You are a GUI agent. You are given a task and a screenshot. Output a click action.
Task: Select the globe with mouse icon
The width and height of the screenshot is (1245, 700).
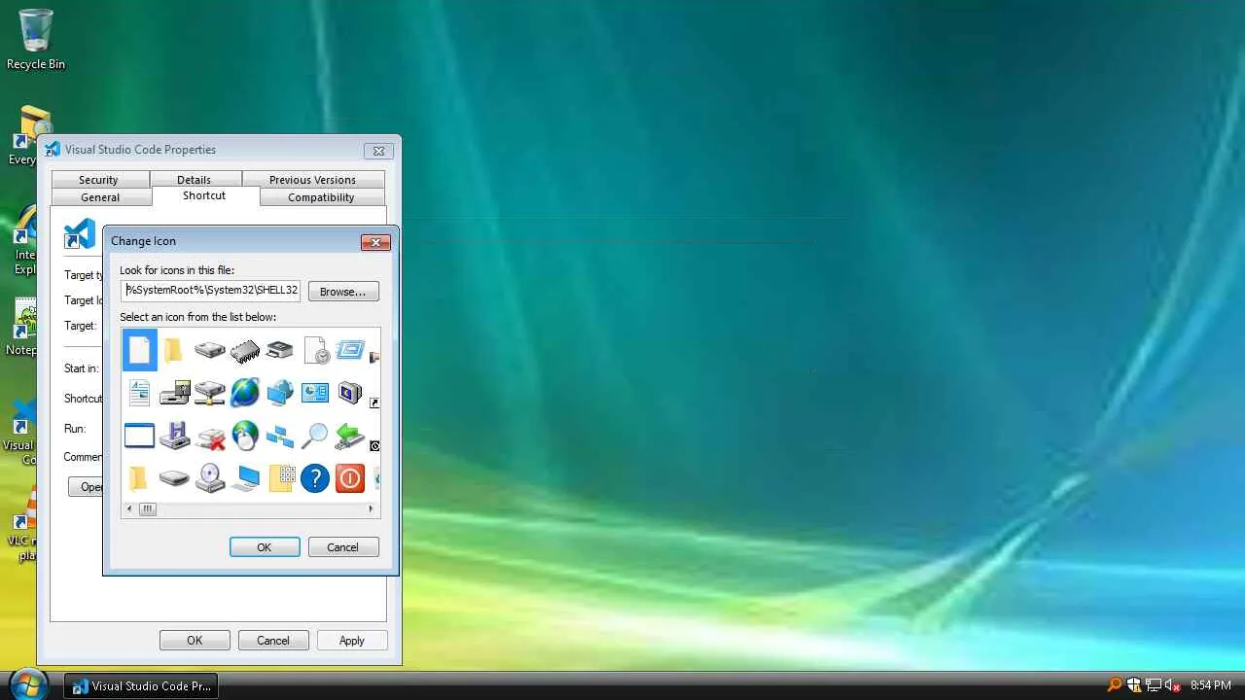[x=245, y=436]
